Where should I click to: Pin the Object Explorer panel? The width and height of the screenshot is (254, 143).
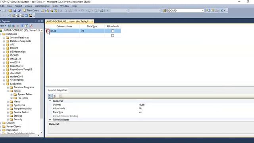point(39,21)
